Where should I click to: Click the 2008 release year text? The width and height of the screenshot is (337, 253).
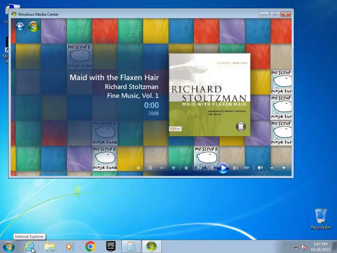153,113
